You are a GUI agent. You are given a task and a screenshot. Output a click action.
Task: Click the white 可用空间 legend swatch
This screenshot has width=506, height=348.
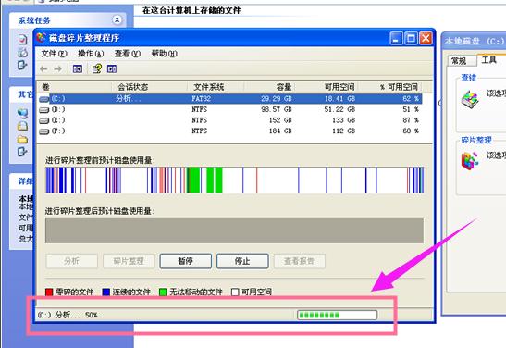click(235, 292)
